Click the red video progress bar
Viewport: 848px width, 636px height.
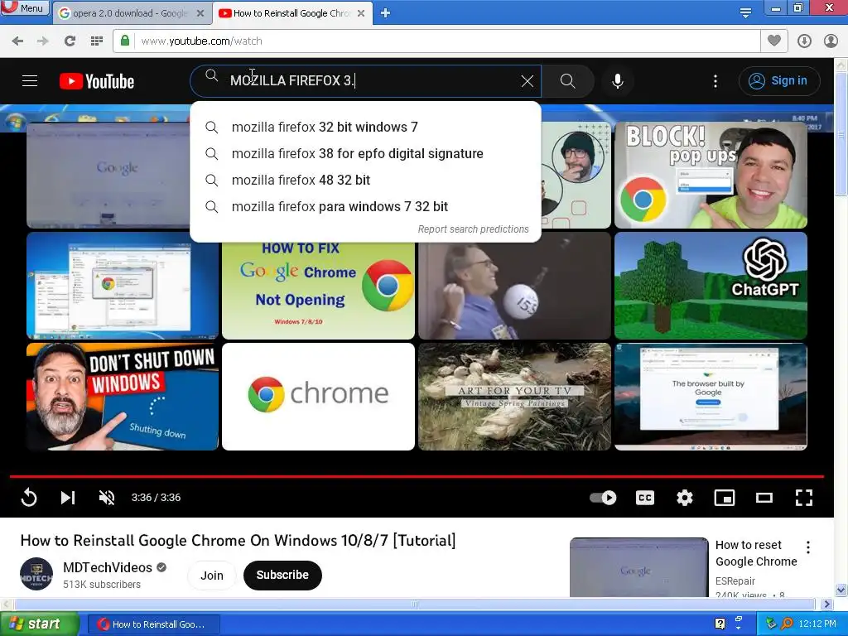click(x=417, y=476)
